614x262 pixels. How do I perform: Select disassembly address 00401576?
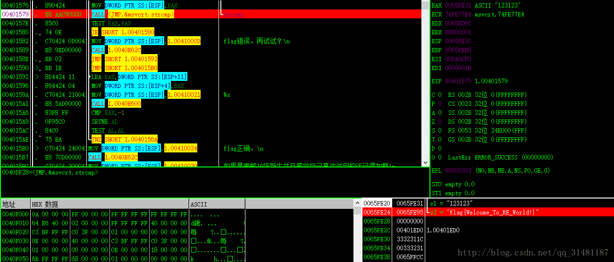pyautogui.click(x=16, y=6)
